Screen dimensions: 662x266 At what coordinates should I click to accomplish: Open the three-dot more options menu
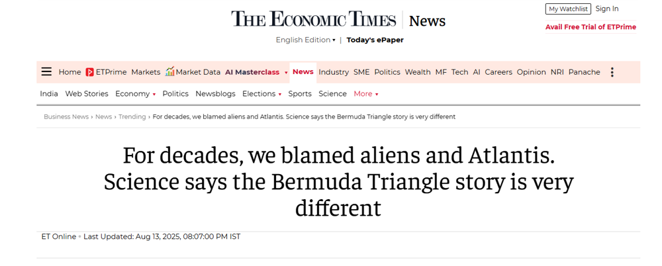[x=612, y=72]
